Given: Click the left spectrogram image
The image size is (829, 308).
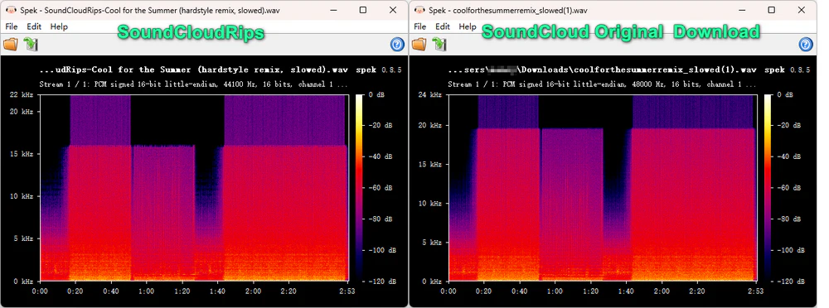Looking at the screenshot, I should tap(193, 188).
